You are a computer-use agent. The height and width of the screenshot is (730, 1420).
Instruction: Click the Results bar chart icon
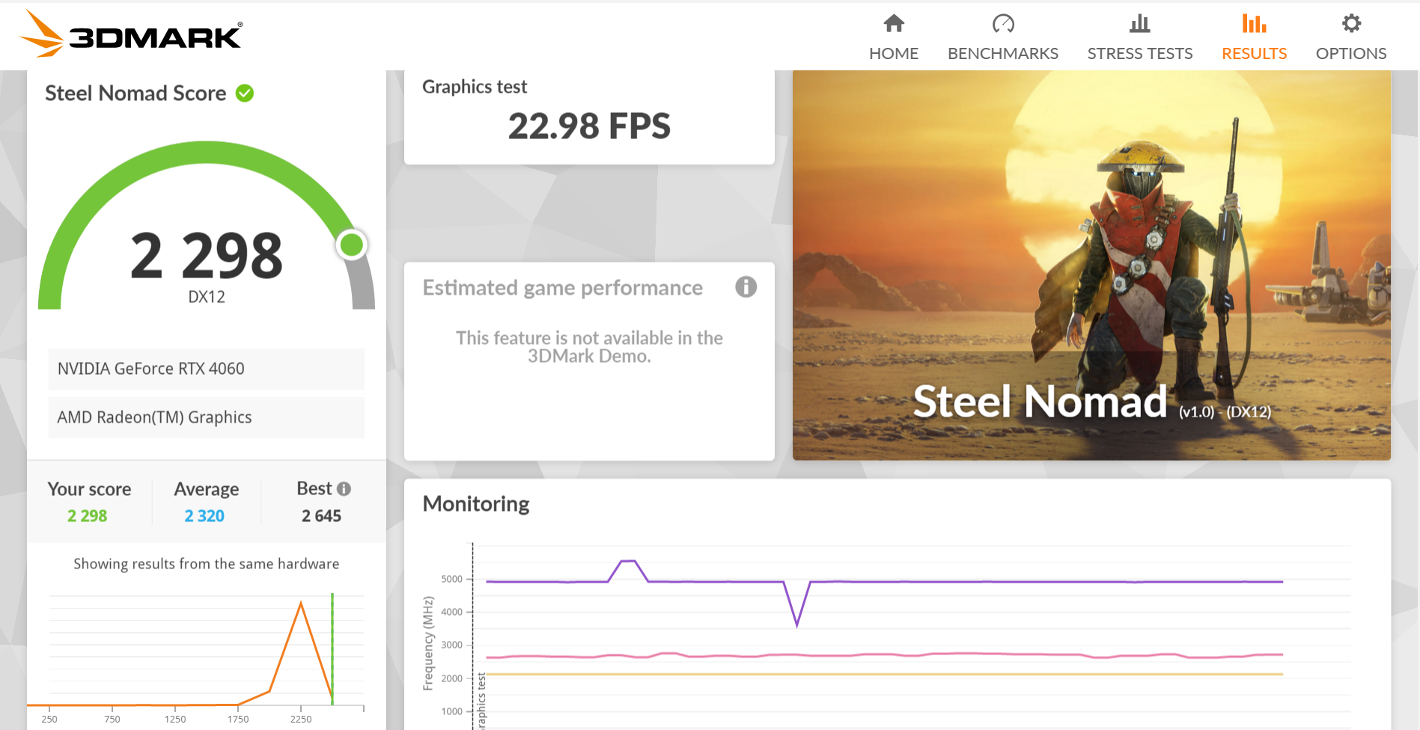coord(1254,24)
